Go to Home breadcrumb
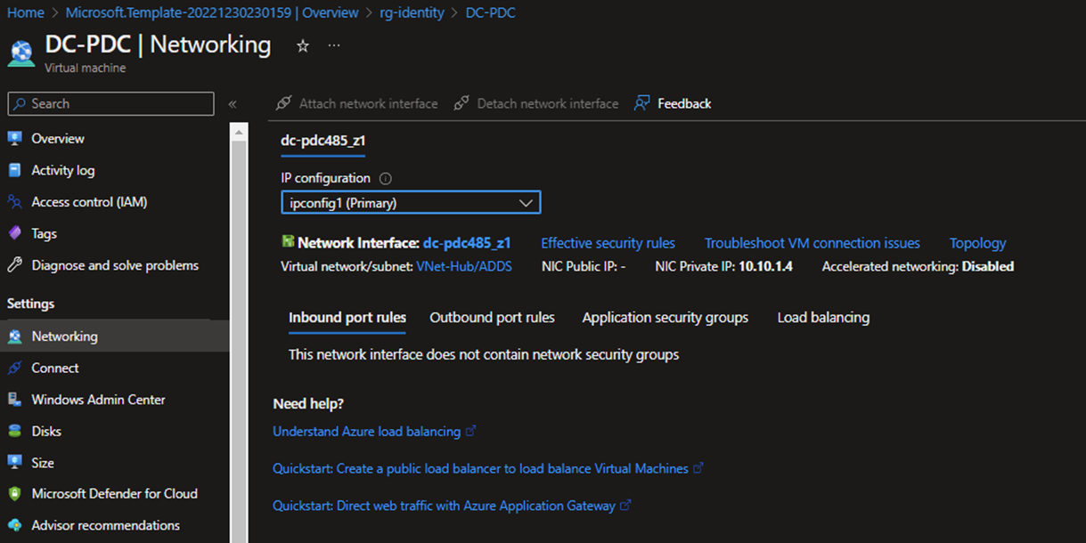1086x543 pixels. (25, 12)
